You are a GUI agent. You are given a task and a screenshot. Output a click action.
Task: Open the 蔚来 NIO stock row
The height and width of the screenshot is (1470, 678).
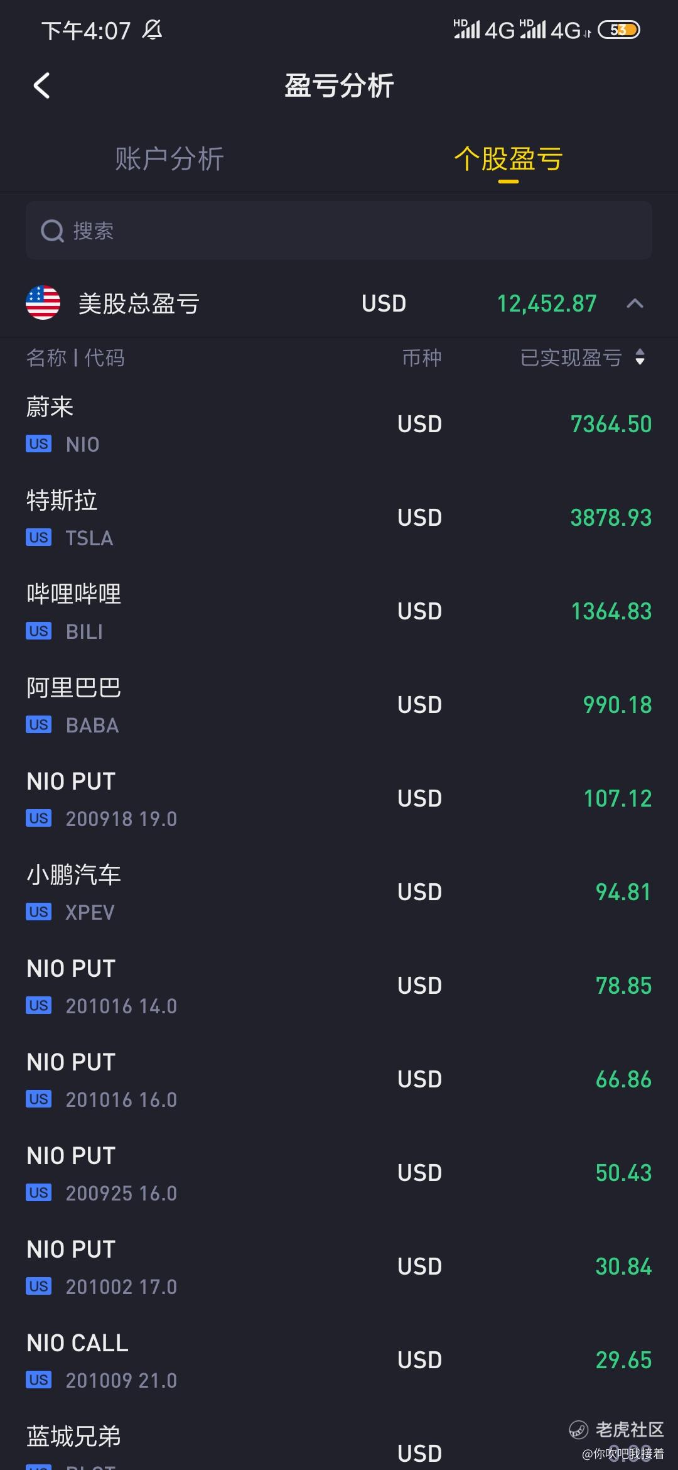tap(339, 425)
